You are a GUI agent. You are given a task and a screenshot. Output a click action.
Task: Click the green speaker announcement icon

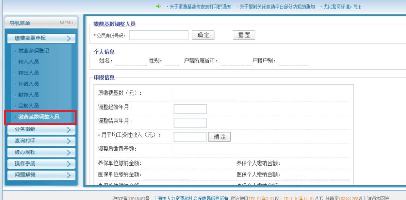158,6
